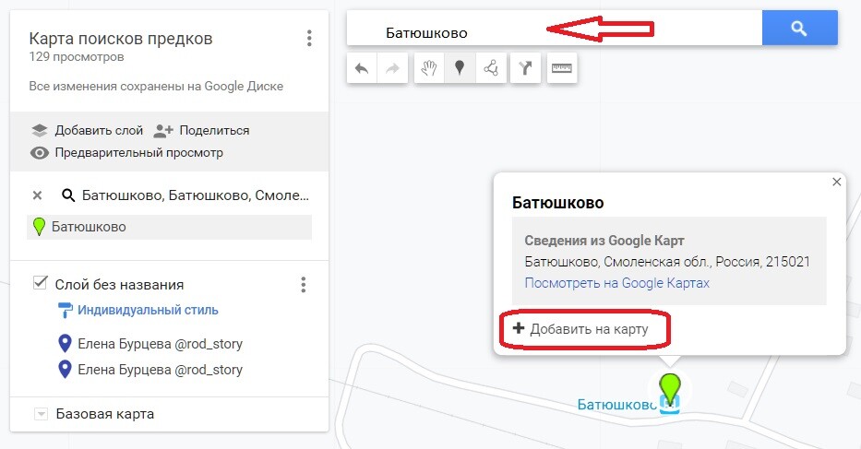Select the add directions tool

(525, 68)
